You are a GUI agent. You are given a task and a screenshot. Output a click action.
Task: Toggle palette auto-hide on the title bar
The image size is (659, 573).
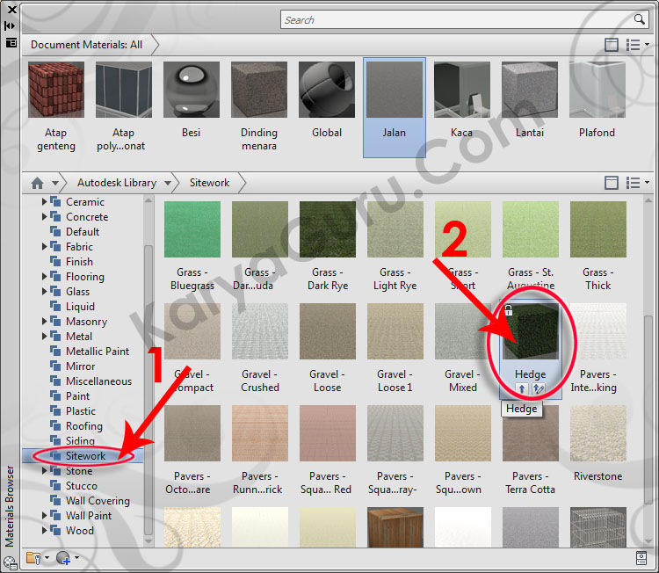tap(10, 25)
